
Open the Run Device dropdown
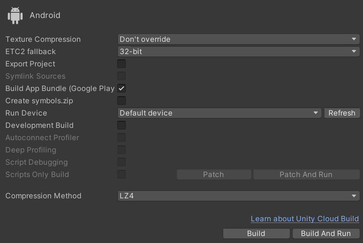click(x=220, y=113)
